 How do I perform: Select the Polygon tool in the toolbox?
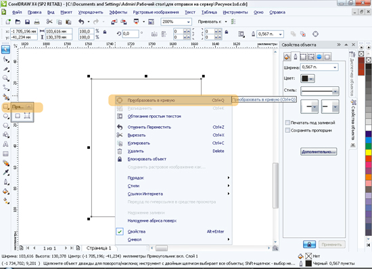tap(6, 125)
